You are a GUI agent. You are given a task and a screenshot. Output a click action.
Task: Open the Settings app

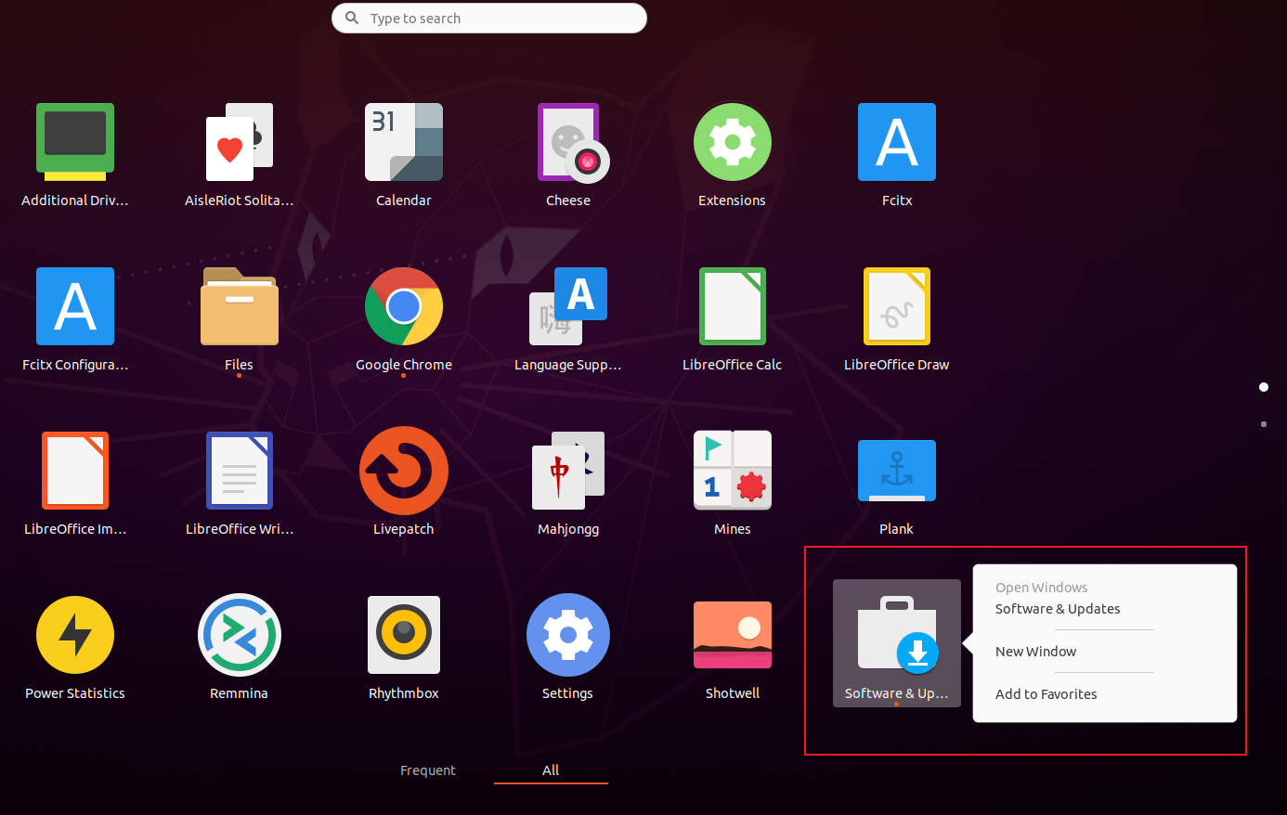[568, 635]
